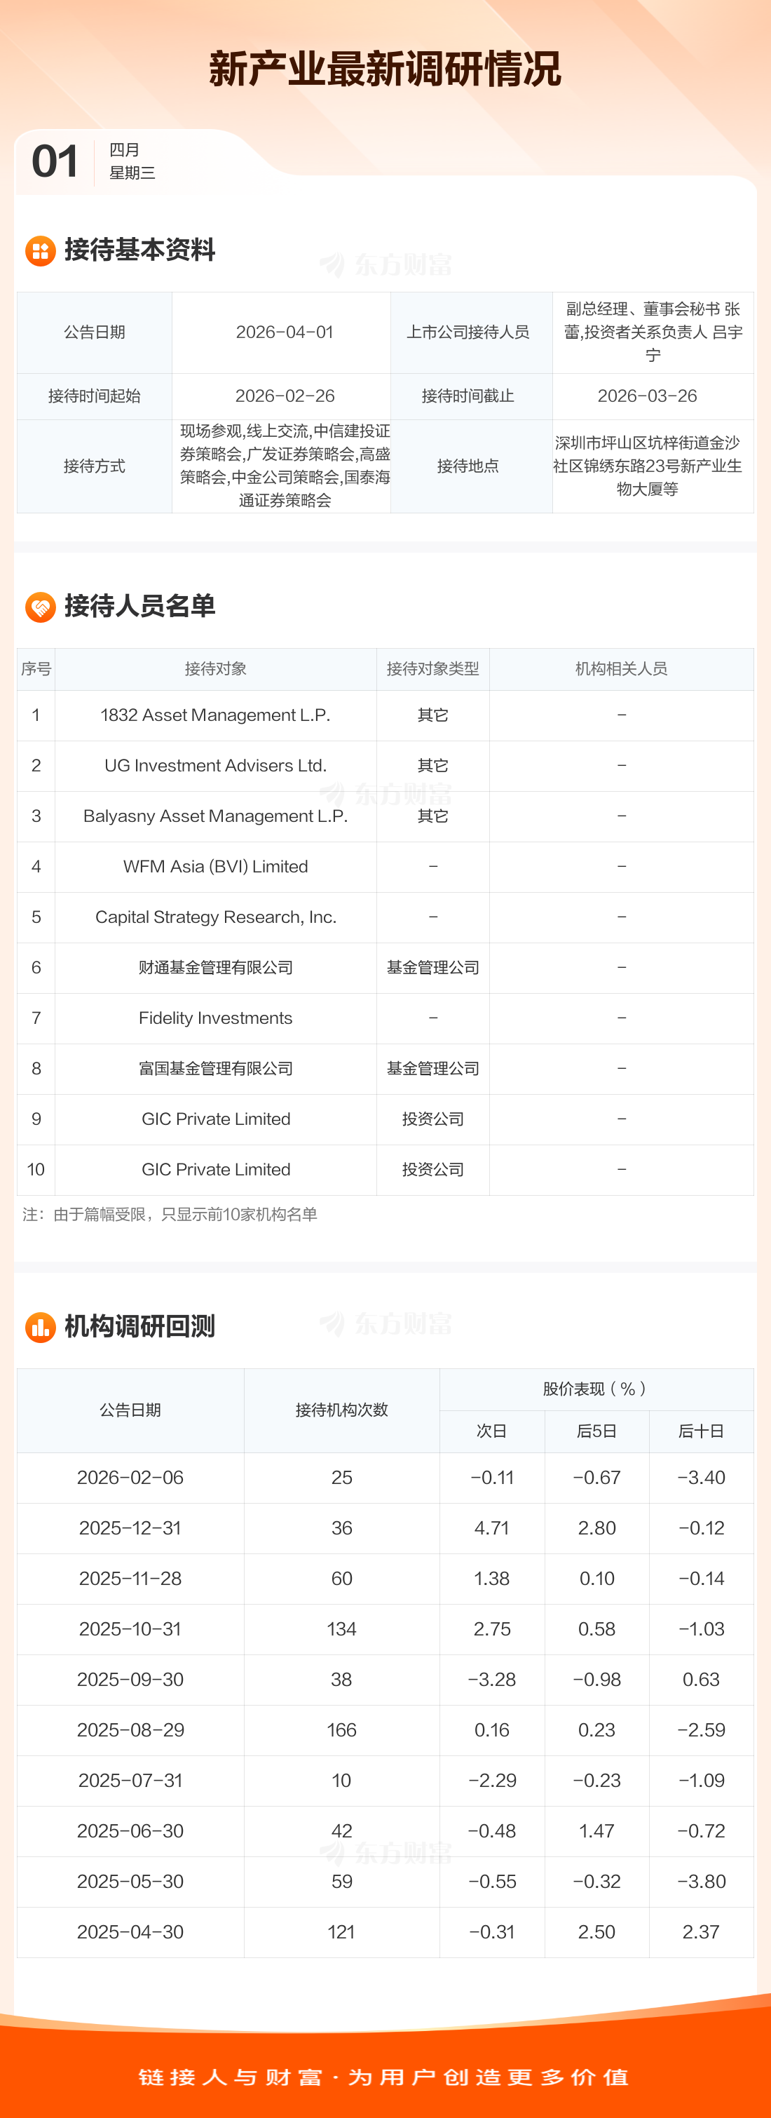Select row Fidelity Investments
771x2118 pixels.
pyautogui.click(x=385, y=1019)
